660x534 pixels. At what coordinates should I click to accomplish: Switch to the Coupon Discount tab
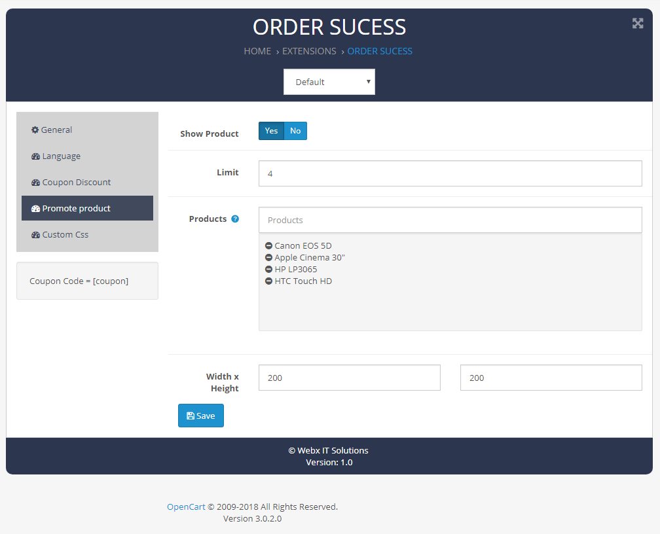point(76,183)
